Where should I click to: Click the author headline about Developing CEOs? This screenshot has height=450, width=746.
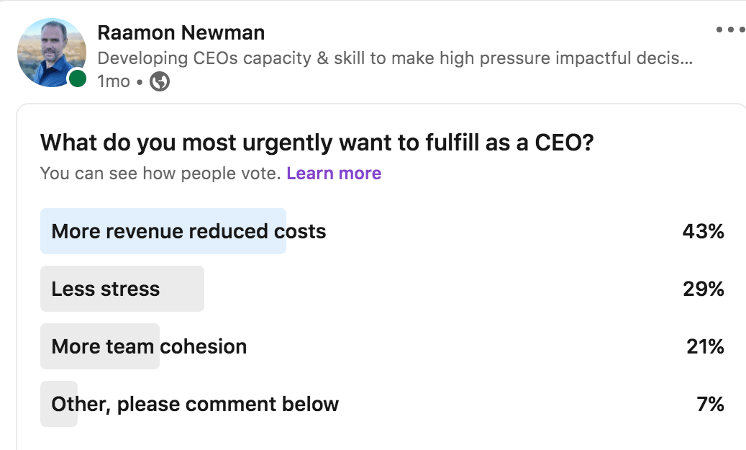(x=395, y=58)
